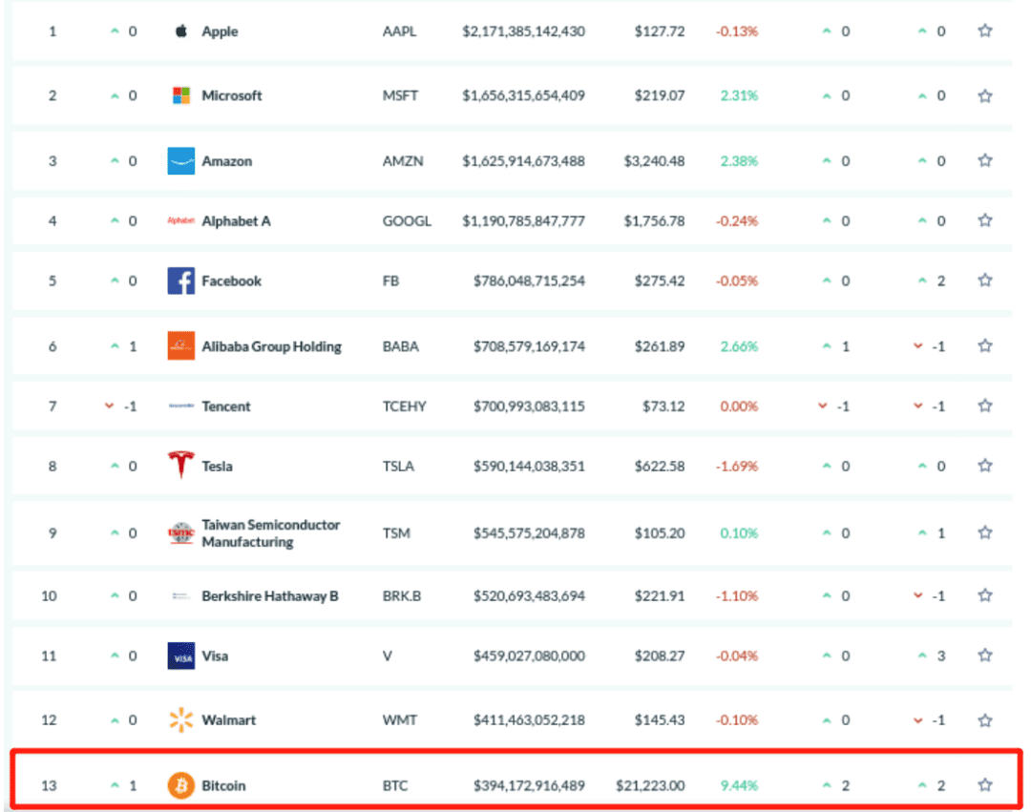Open the Microsoft company name link

click(231, 95)
